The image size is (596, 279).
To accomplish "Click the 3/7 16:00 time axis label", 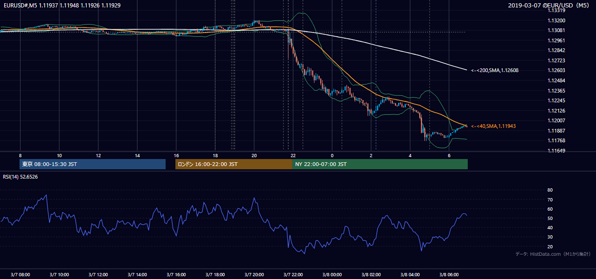I will click(x=176, y=274).
